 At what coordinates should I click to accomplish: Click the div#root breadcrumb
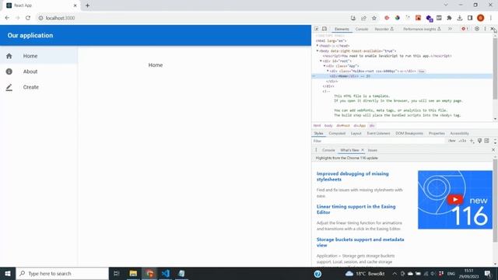tap(343, 126)
